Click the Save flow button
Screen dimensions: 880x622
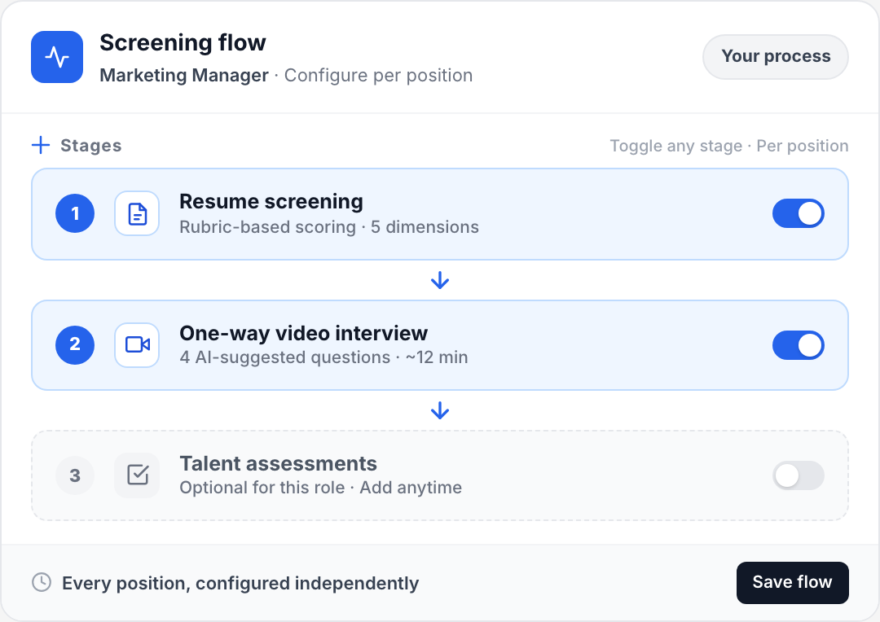coord(792,583)
